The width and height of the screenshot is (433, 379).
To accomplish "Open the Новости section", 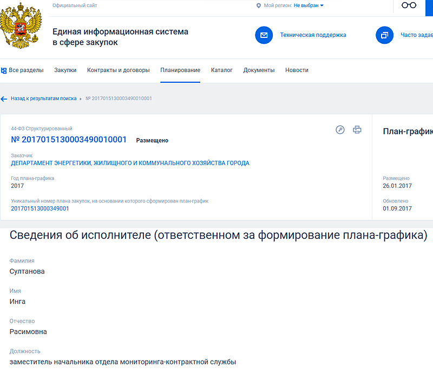I will [297, 70].
